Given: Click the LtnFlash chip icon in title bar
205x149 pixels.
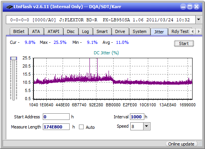Looking at the screenshot, I should pyautogui.click(x=10, y=7).
